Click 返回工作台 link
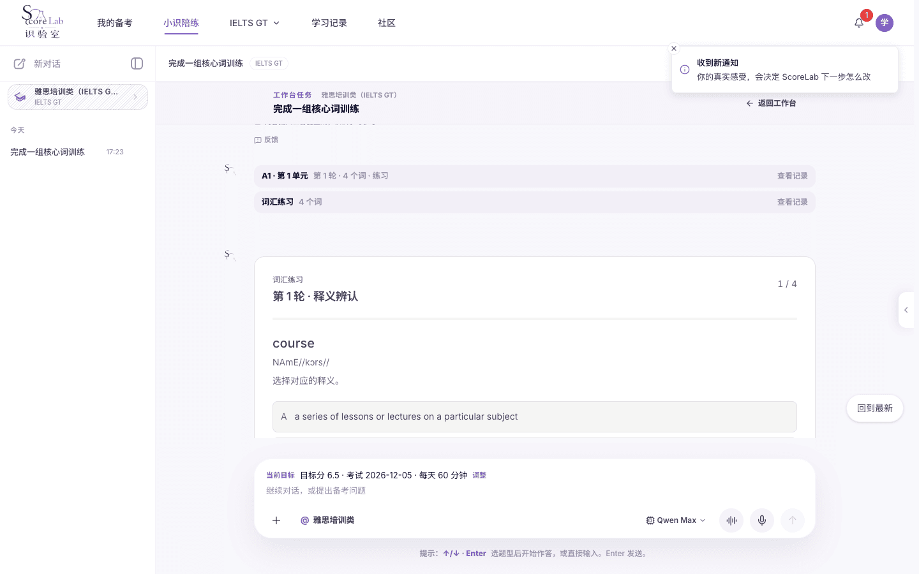This screenshot has height=574, width=919. click(x=771, y=103)
